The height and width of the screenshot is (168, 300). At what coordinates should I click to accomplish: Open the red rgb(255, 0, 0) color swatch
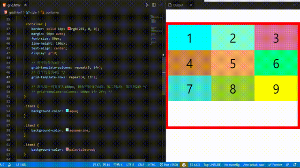(69, 29)
